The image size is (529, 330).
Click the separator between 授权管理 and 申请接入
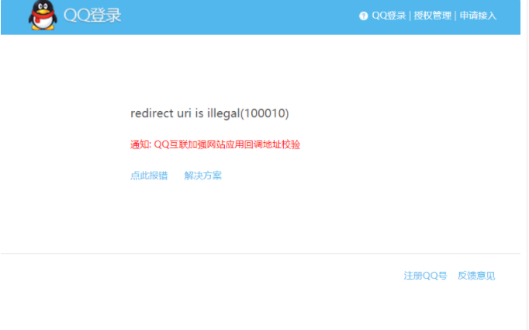click(455, 16)
